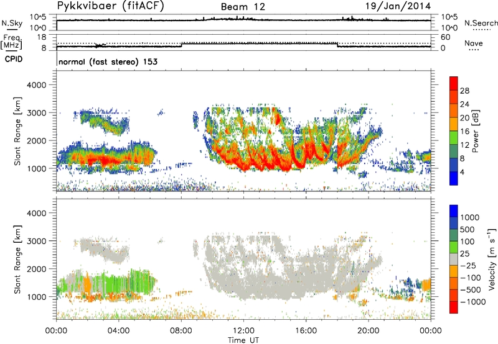The height and width of the screenshot is (344, 498).
Task: Click the blue bottom of the Power colorbar
Action: click(x=454, y=178)
